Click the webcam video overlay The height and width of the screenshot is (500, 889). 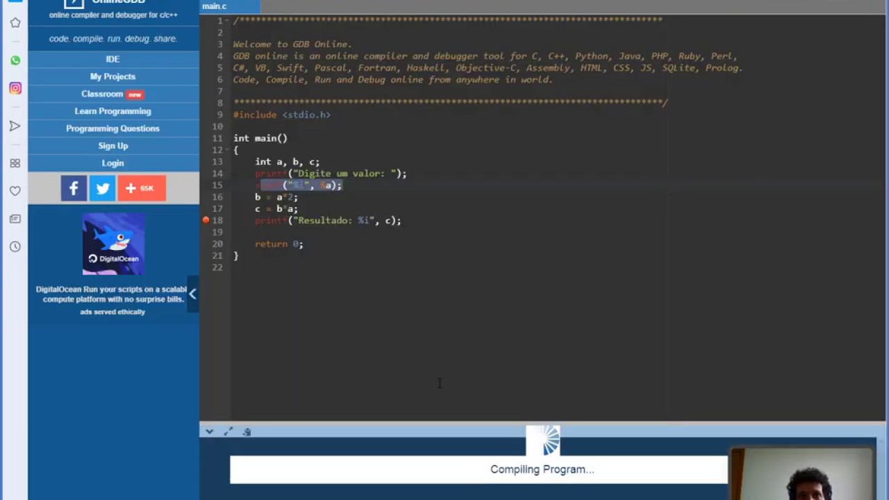[803, 474]
